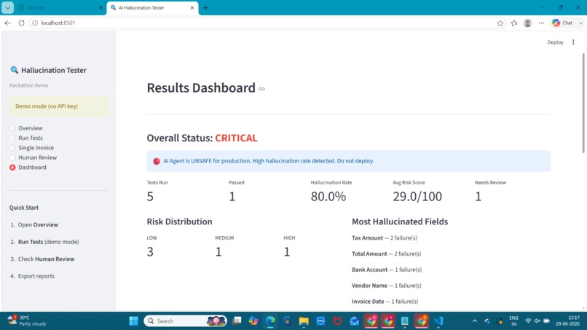This screenshot has height=330, width=587.
Task: Go back using the browser back arrow
Action: coord(7,23)
